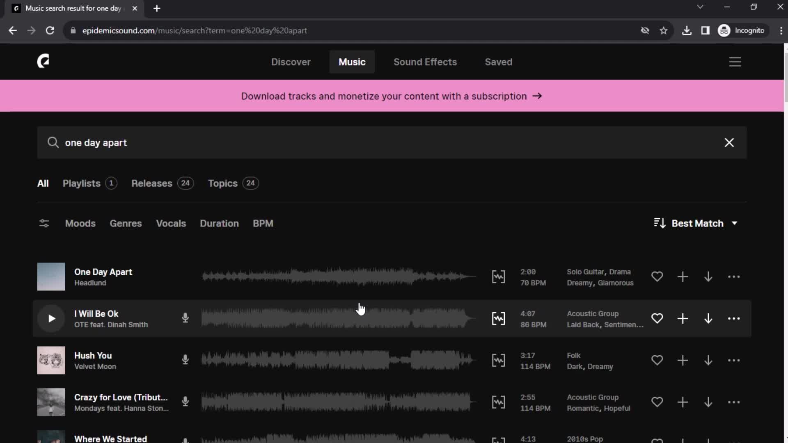The image size is (788, 443).
Task: Open the subscription banner link
Action: (392, 96)
